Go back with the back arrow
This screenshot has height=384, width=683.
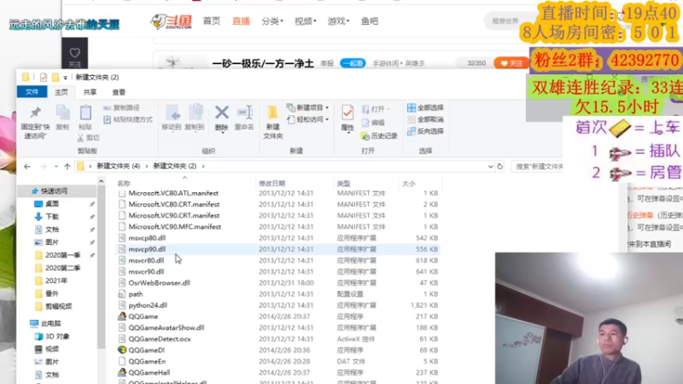click(x=27, y=166)
